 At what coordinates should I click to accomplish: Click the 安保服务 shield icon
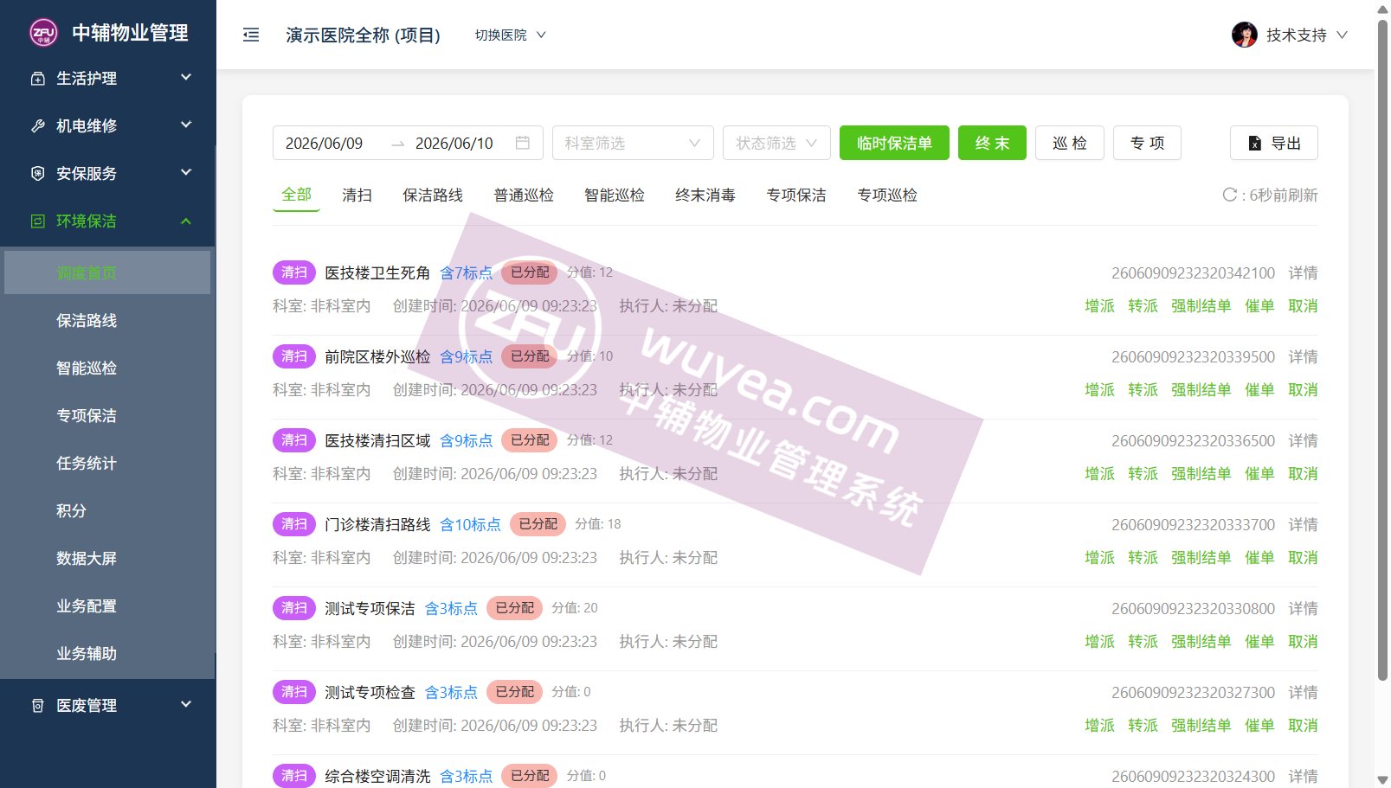tap(37, 174)
